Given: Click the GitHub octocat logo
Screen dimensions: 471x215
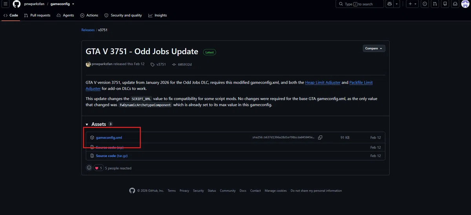Looking at the screenshot, I should point(16,4).
